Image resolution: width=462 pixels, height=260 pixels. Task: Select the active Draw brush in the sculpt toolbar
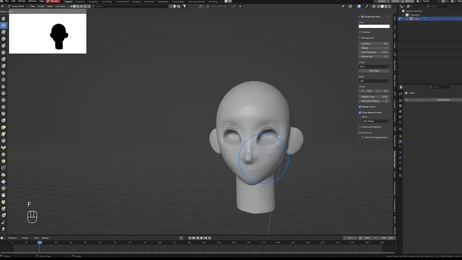(4, 25)
